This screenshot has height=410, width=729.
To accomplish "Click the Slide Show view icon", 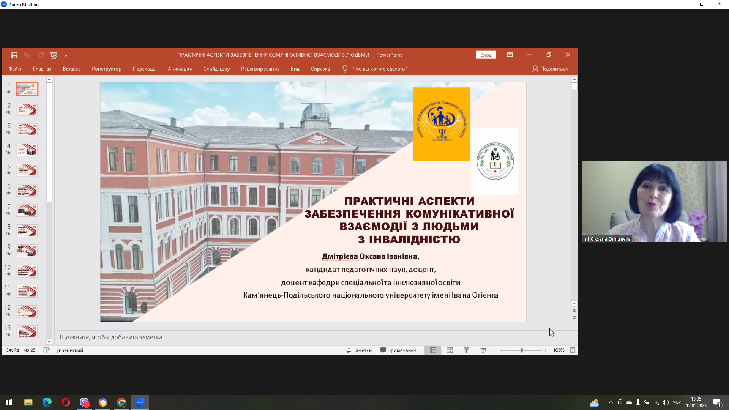I will point(483,350).
